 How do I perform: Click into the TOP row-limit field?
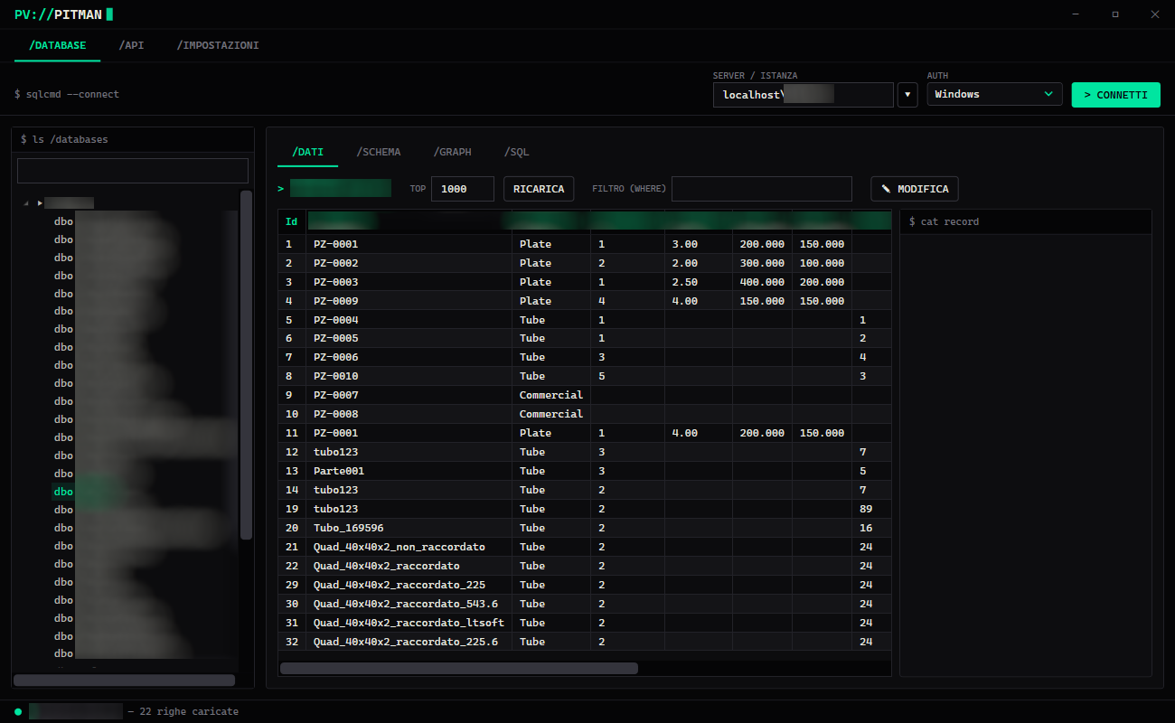(x=463, y=189)
